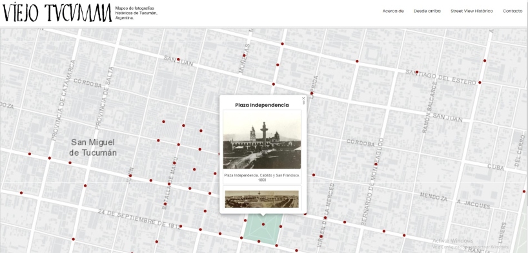The width and height of the screenshot is (528, 253).
Task: Open the 1860 Plaza Independencia photo
Action: click(262, 140)
